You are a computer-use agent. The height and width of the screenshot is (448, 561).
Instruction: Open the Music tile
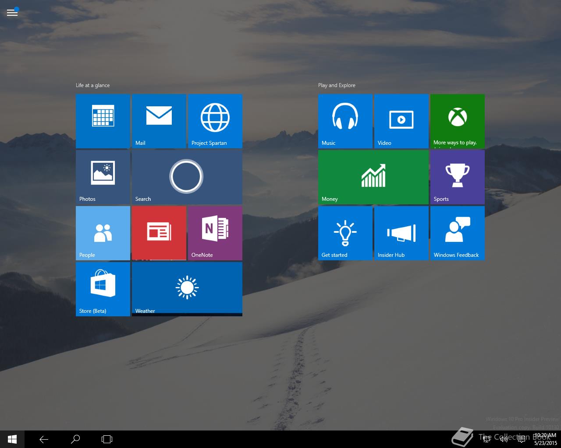point(345,121)
